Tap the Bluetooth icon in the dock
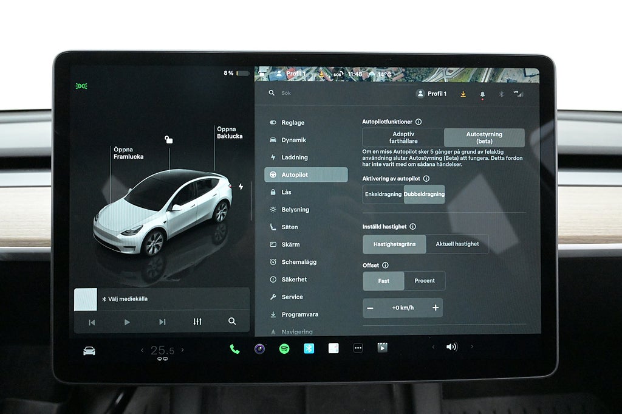Viewport: 622px width, 414px height. point(309,348)
